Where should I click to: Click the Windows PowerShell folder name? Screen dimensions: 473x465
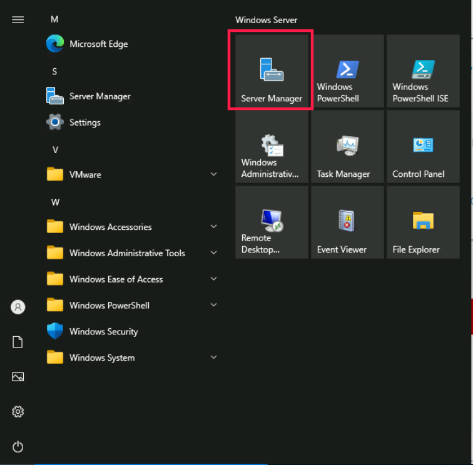pyautogui.click(x=109, y=305)
